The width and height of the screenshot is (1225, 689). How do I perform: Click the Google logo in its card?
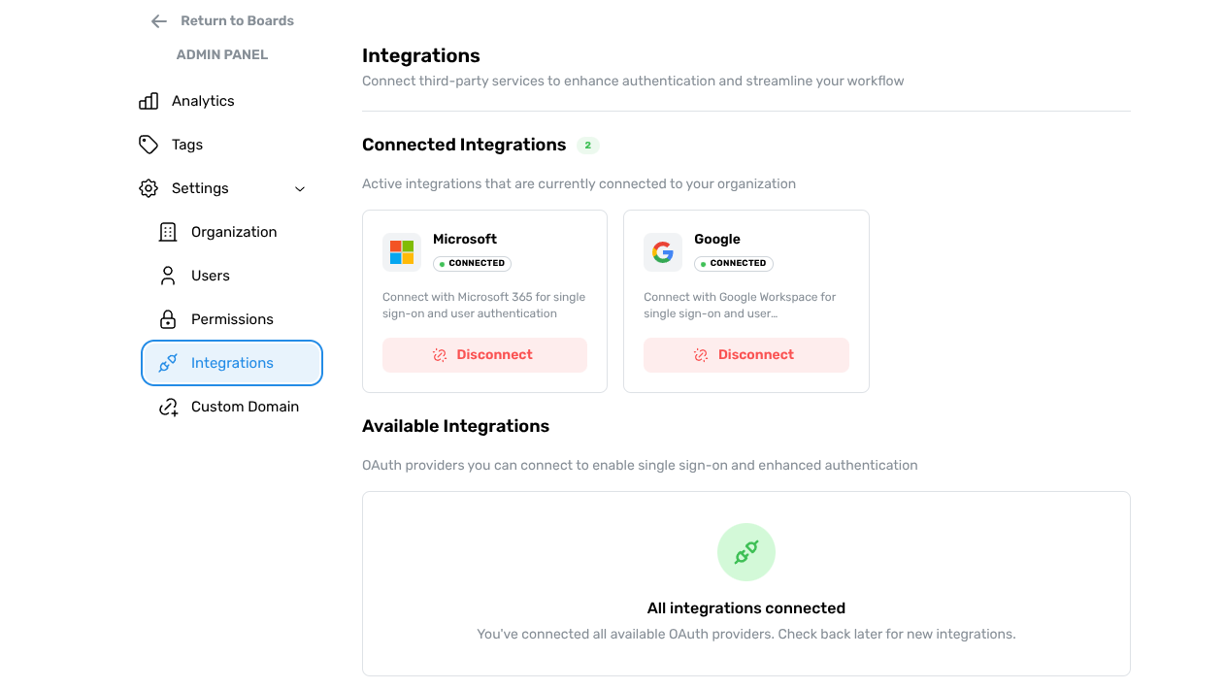pyautogui.click(x=663, y=252)
